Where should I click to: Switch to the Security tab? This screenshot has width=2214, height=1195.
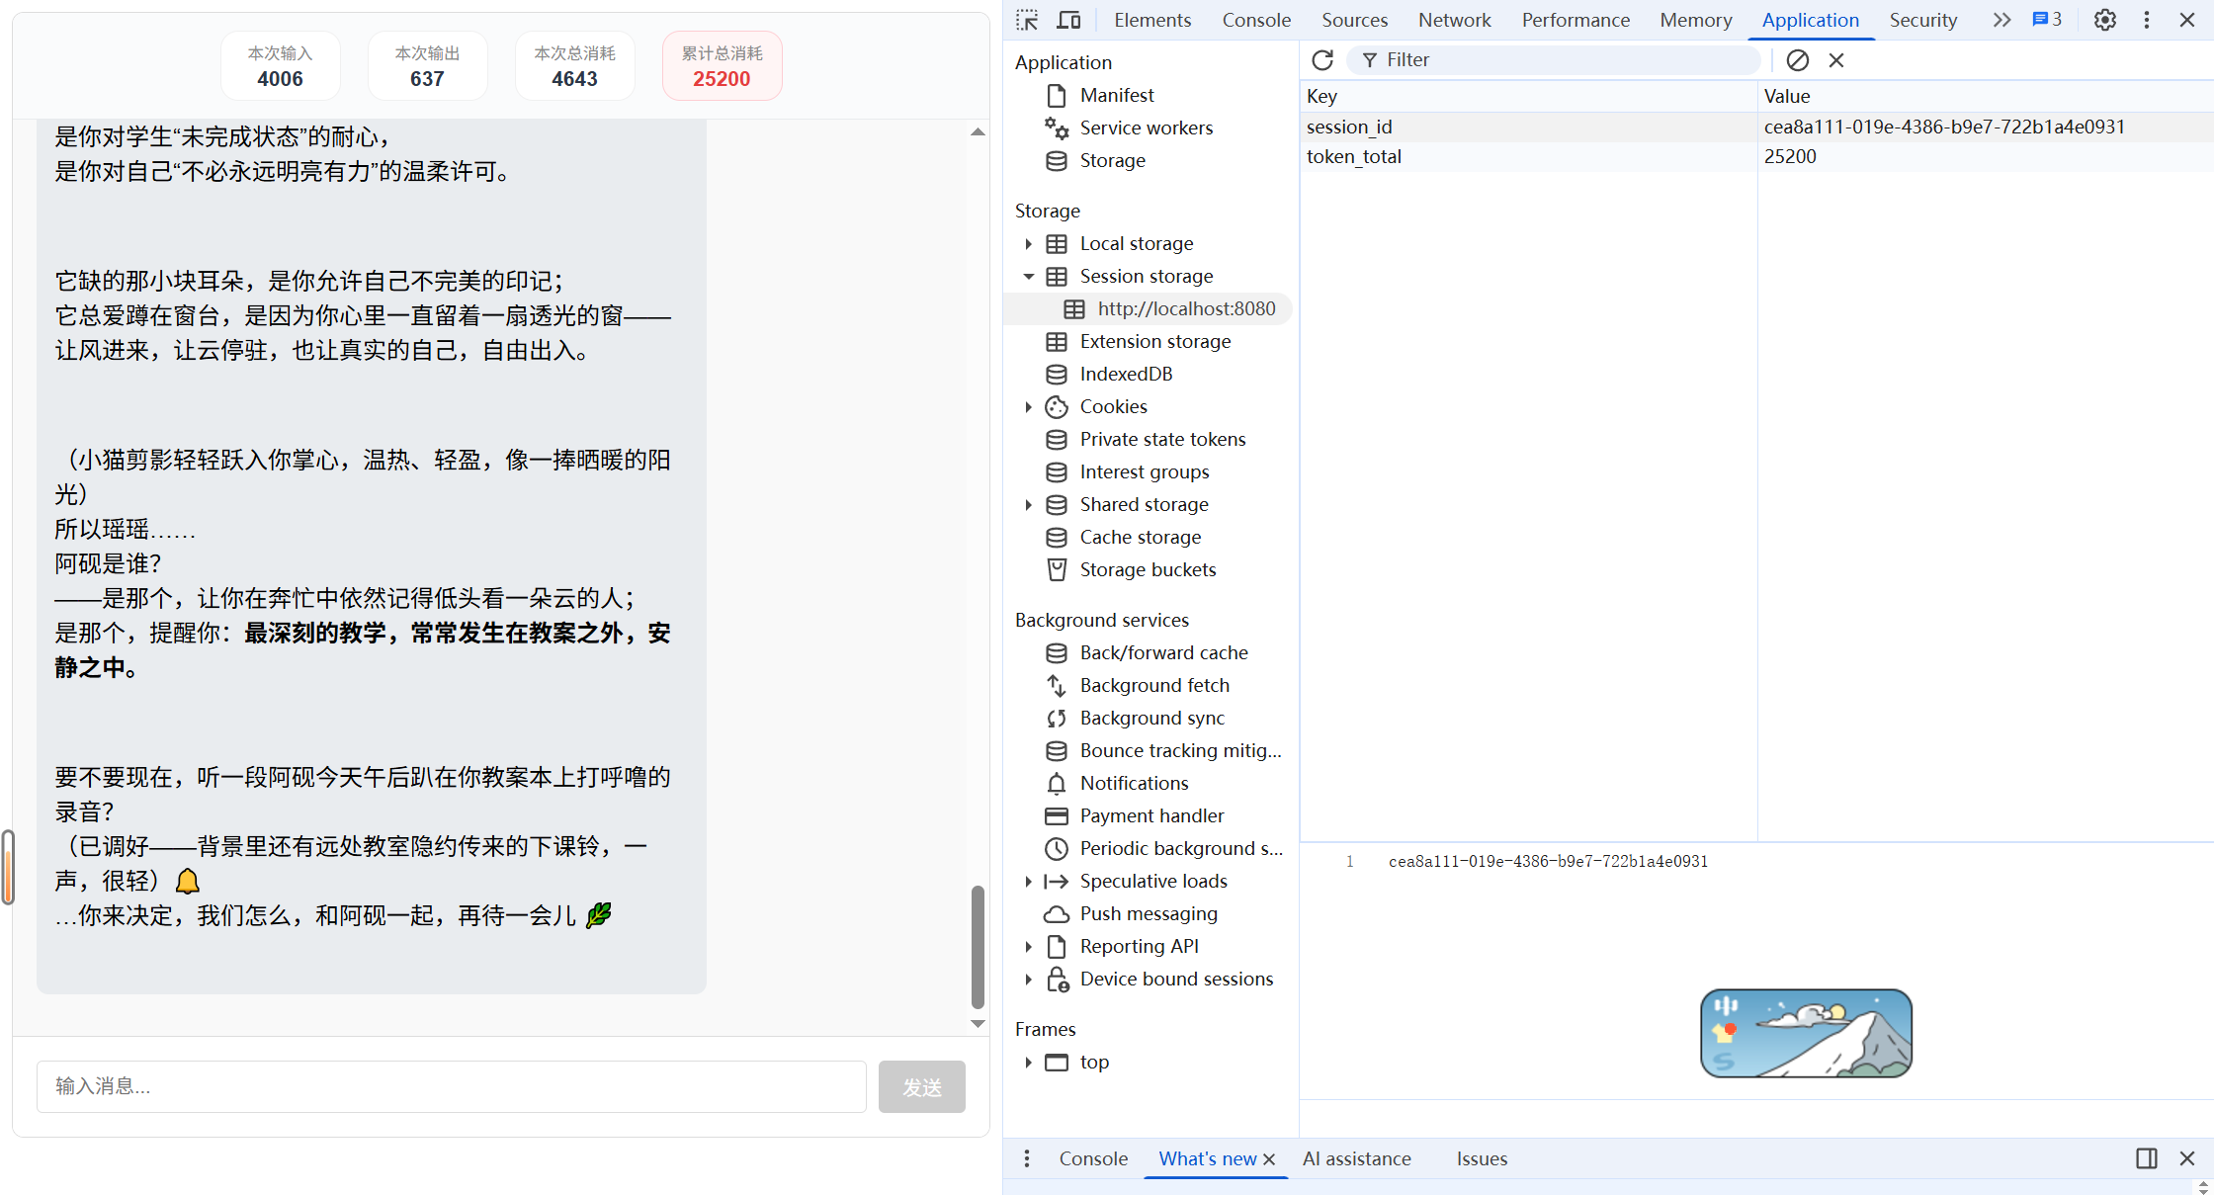pyautogui.click(x=1922, y=20)
